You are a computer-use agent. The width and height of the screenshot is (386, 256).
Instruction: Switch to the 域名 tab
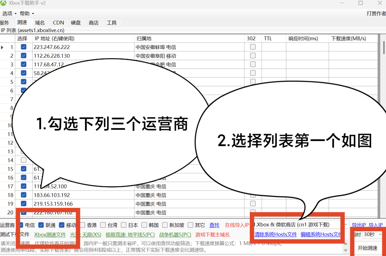(x=40, y=23)
